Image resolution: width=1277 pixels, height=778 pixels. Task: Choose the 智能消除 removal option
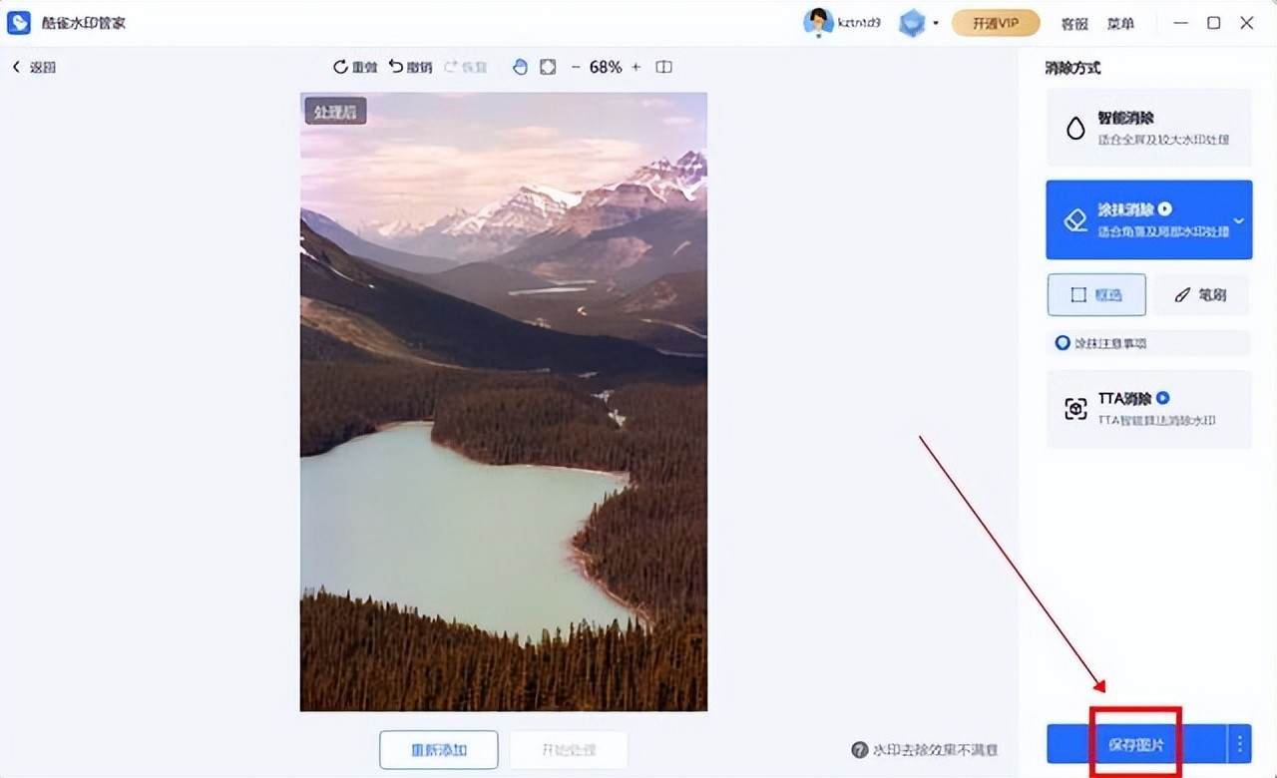[x=1148, y=128]
